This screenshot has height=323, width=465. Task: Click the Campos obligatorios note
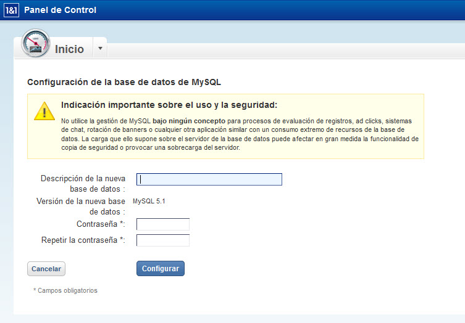tap(65, 290)
